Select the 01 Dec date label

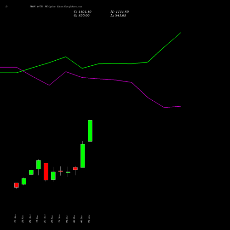67,218
